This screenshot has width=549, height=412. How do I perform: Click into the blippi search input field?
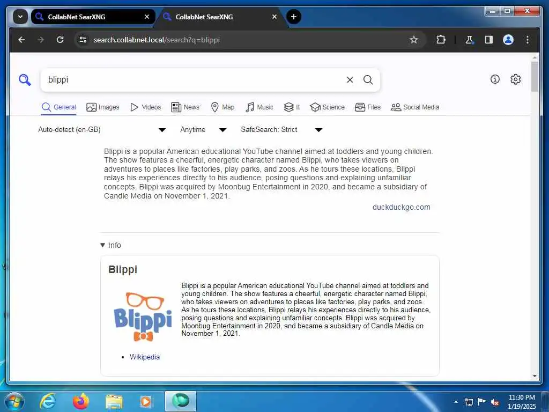(x=194, y=80)
